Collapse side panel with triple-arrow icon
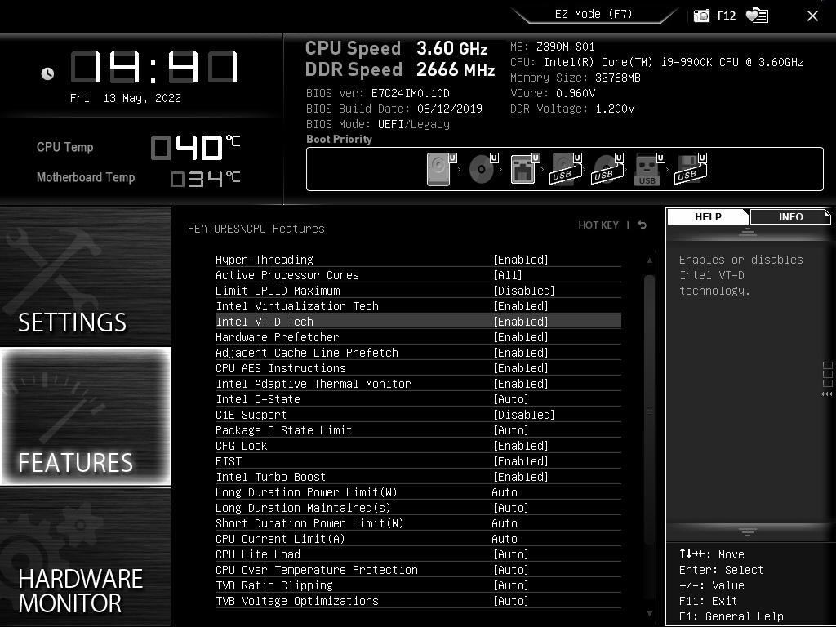The height and width of the screenshot is (627, 836). pos(827,394)
